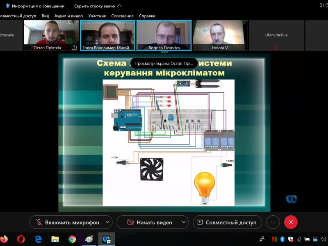Open the Аудио и видео menu
The height and width of the screenshot is (246, 328).
pos(68,16)
